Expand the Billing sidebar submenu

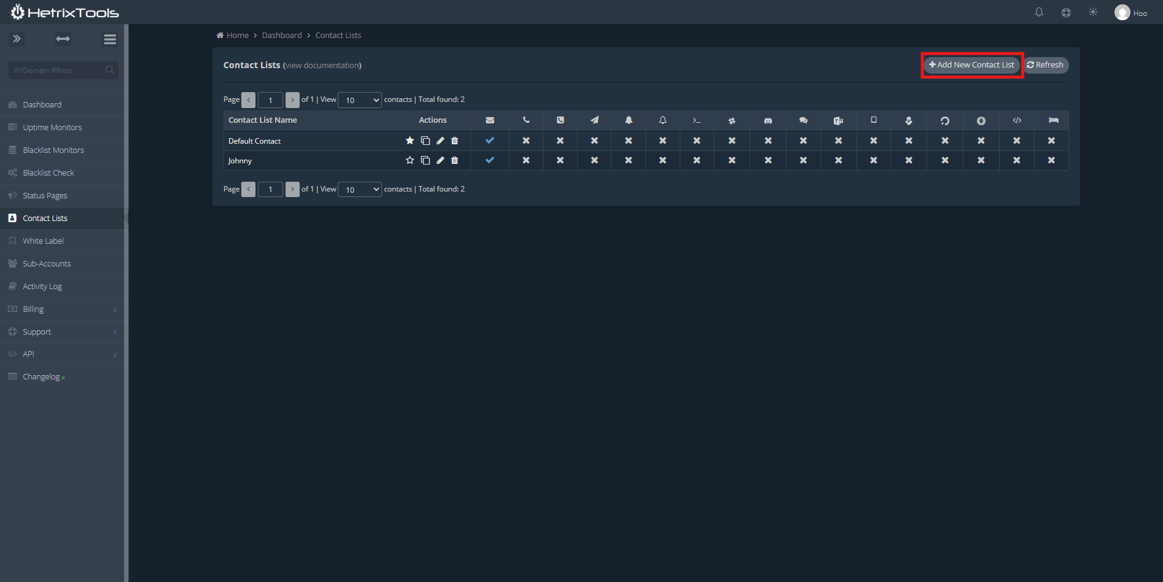click(x=61, y=309)
